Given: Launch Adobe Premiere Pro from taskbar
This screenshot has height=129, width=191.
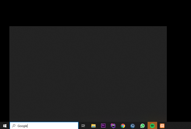Looking at the screenshot, I should pos(103,125).
